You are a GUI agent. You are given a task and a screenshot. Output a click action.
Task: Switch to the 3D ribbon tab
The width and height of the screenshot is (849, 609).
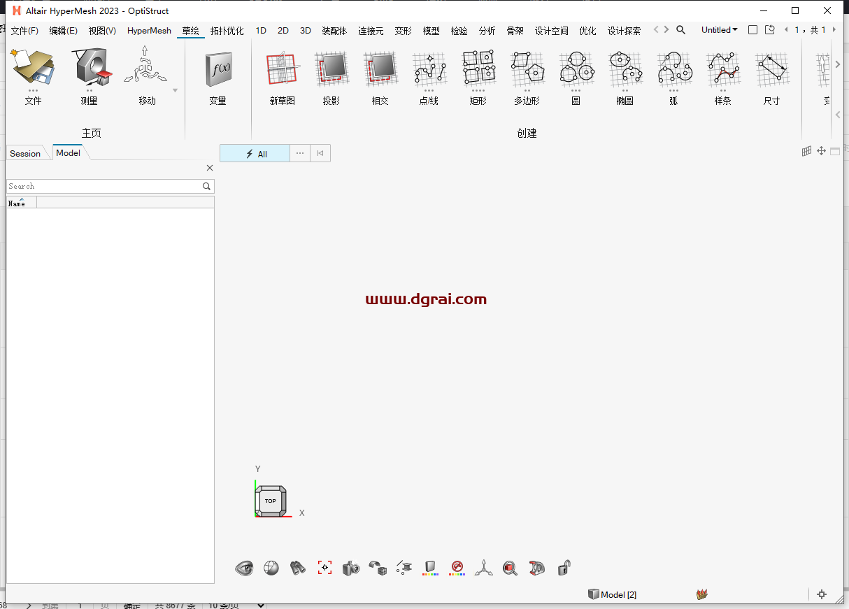(x=306, y=31)
